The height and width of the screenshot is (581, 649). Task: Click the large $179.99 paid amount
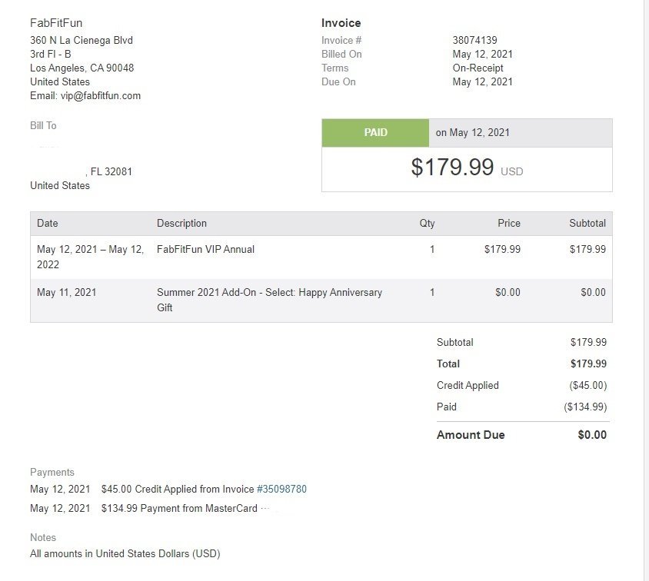452,168
